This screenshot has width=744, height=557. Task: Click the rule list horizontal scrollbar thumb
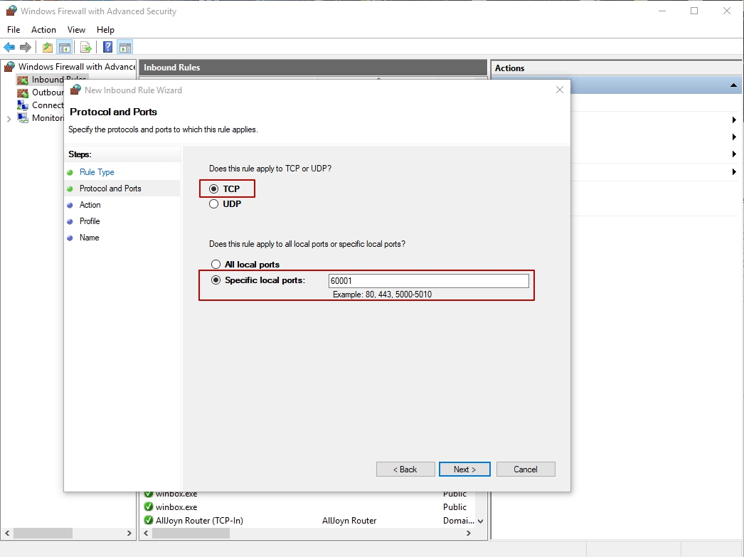[191, 533]
